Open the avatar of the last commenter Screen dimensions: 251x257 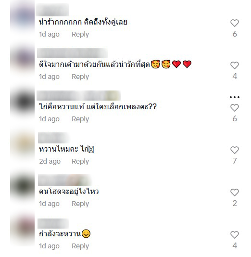23,229
